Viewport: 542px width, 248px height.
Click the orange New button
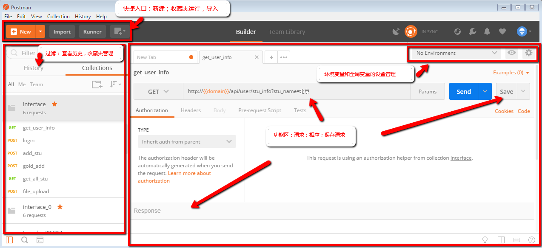pyautogui.click(x=21, y=31)
